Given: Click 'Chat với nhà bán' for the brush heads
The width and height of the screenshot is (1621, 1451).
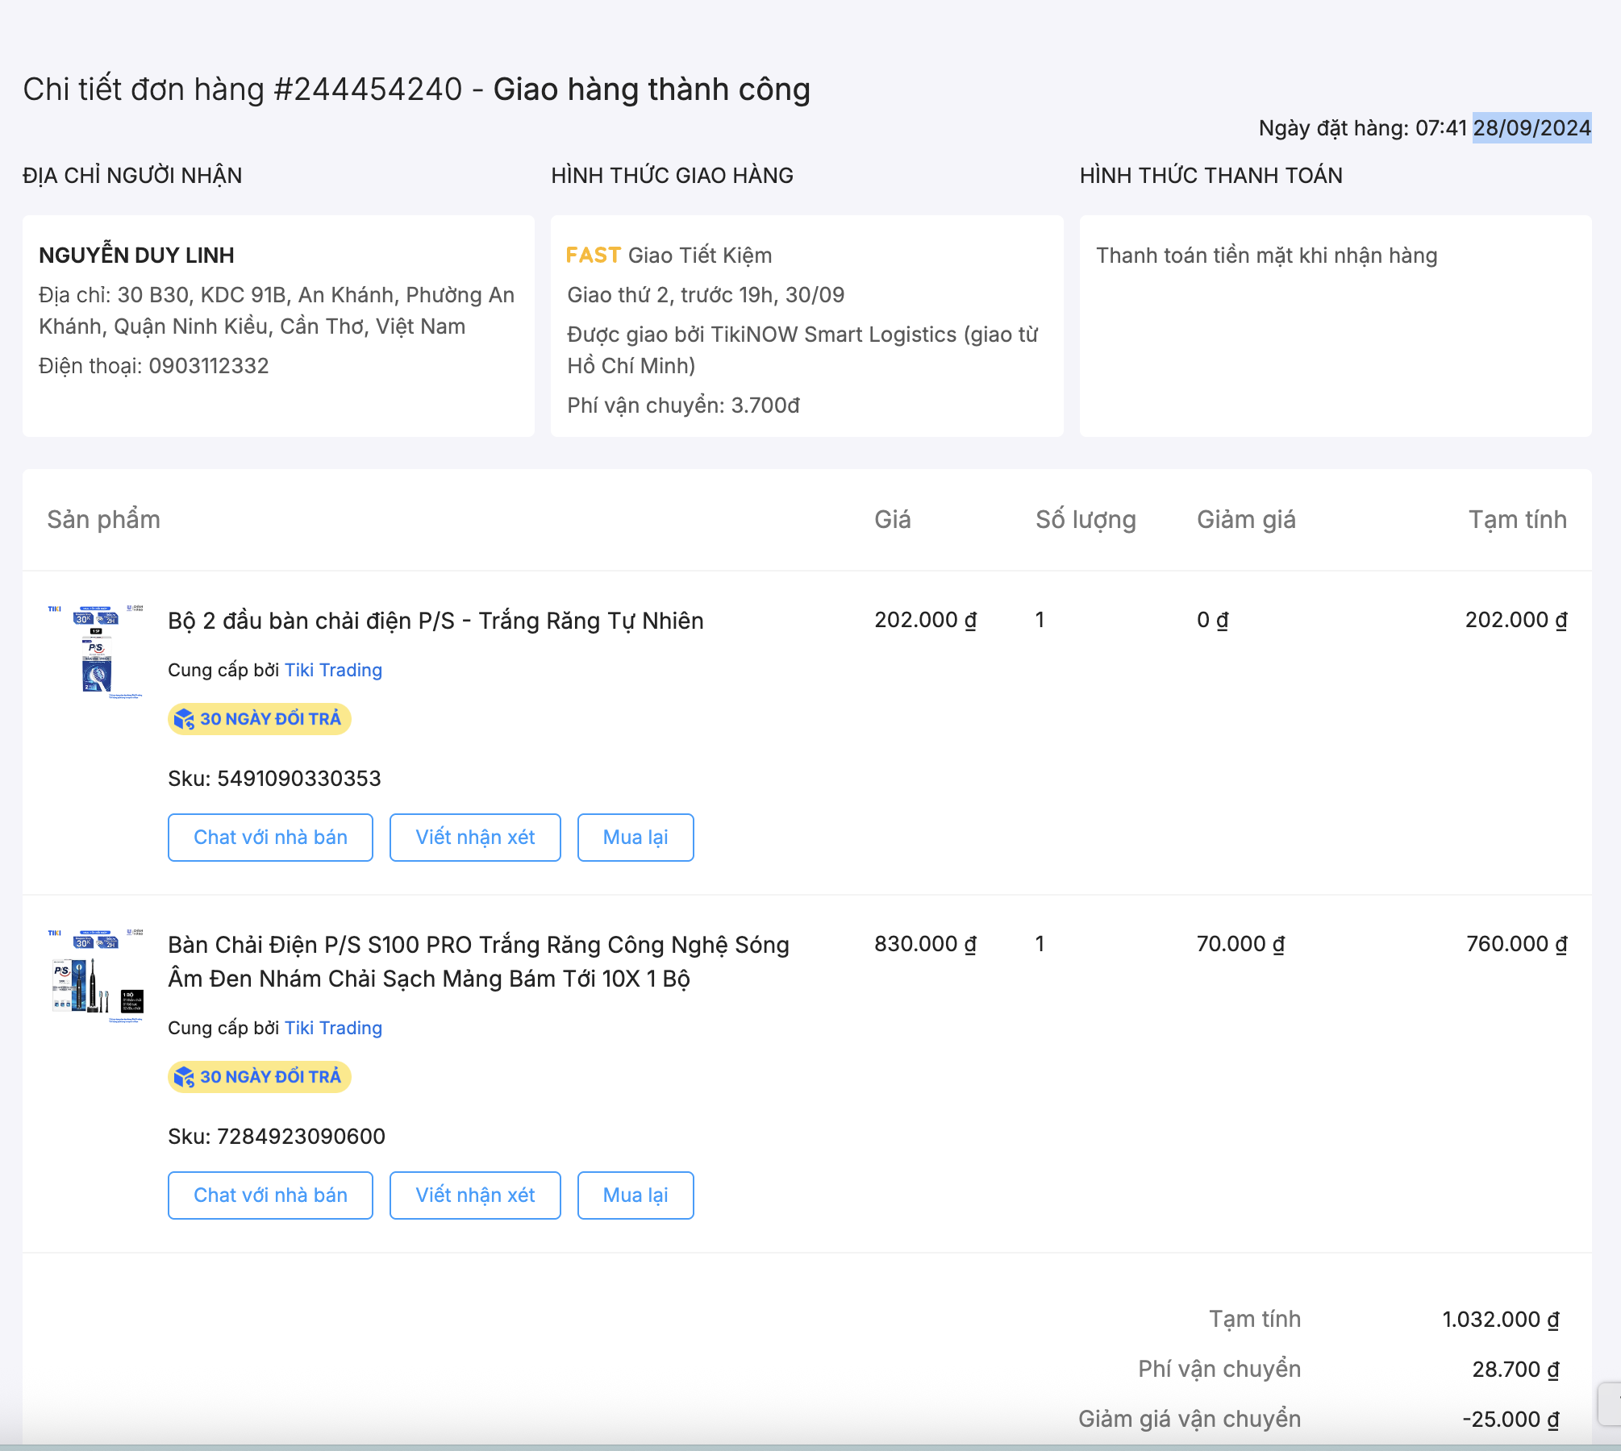Looking at the screenshot, I should click(x=270, y=838).
